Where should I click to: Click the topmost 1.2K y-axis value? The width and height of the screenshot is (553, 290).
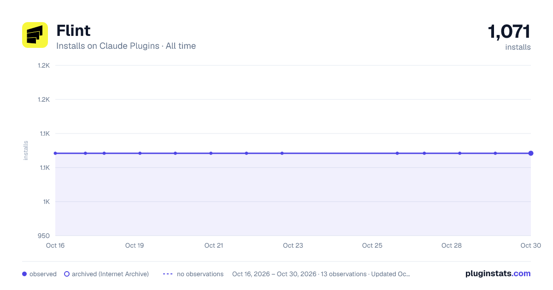[44, 65]
